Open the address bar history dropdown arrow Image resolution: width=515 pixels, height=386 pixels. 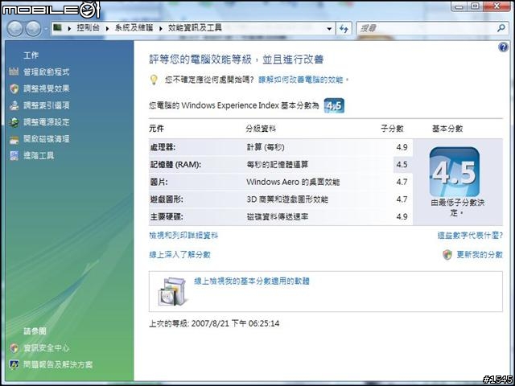pyautogui.click(x=329, y=29)
